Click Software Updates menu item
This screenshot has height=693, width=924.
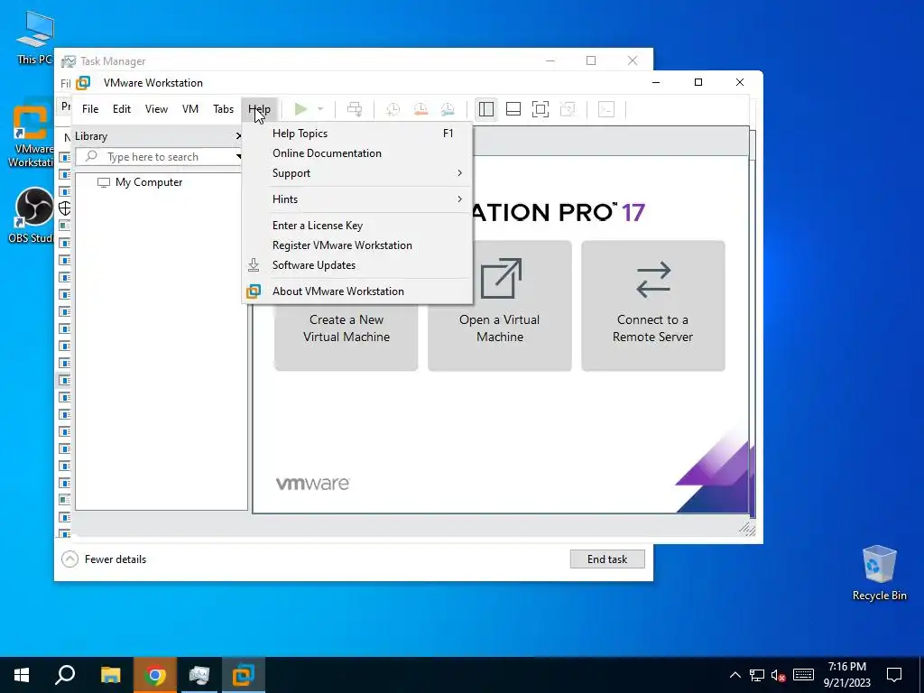(x=357, y=265)
